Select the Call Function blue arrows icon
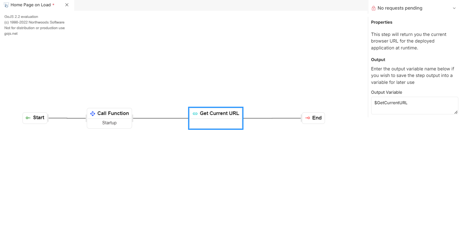Viewport: 461px width, 227px height. click(92, 113)
